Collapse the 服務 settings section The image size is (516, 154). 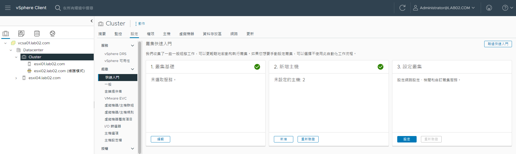coord(133,46)
